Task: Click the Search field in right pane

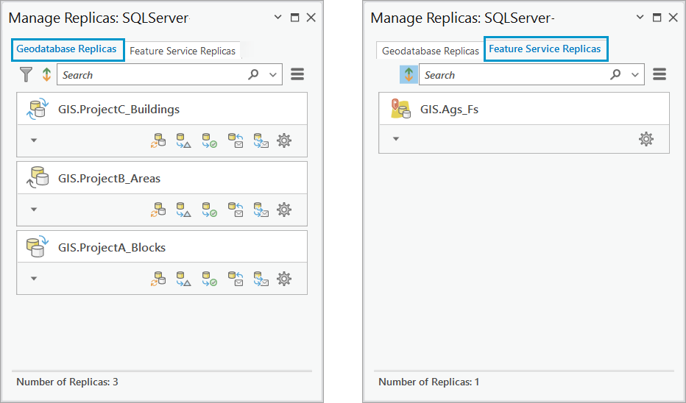Action: click(513, 74)
